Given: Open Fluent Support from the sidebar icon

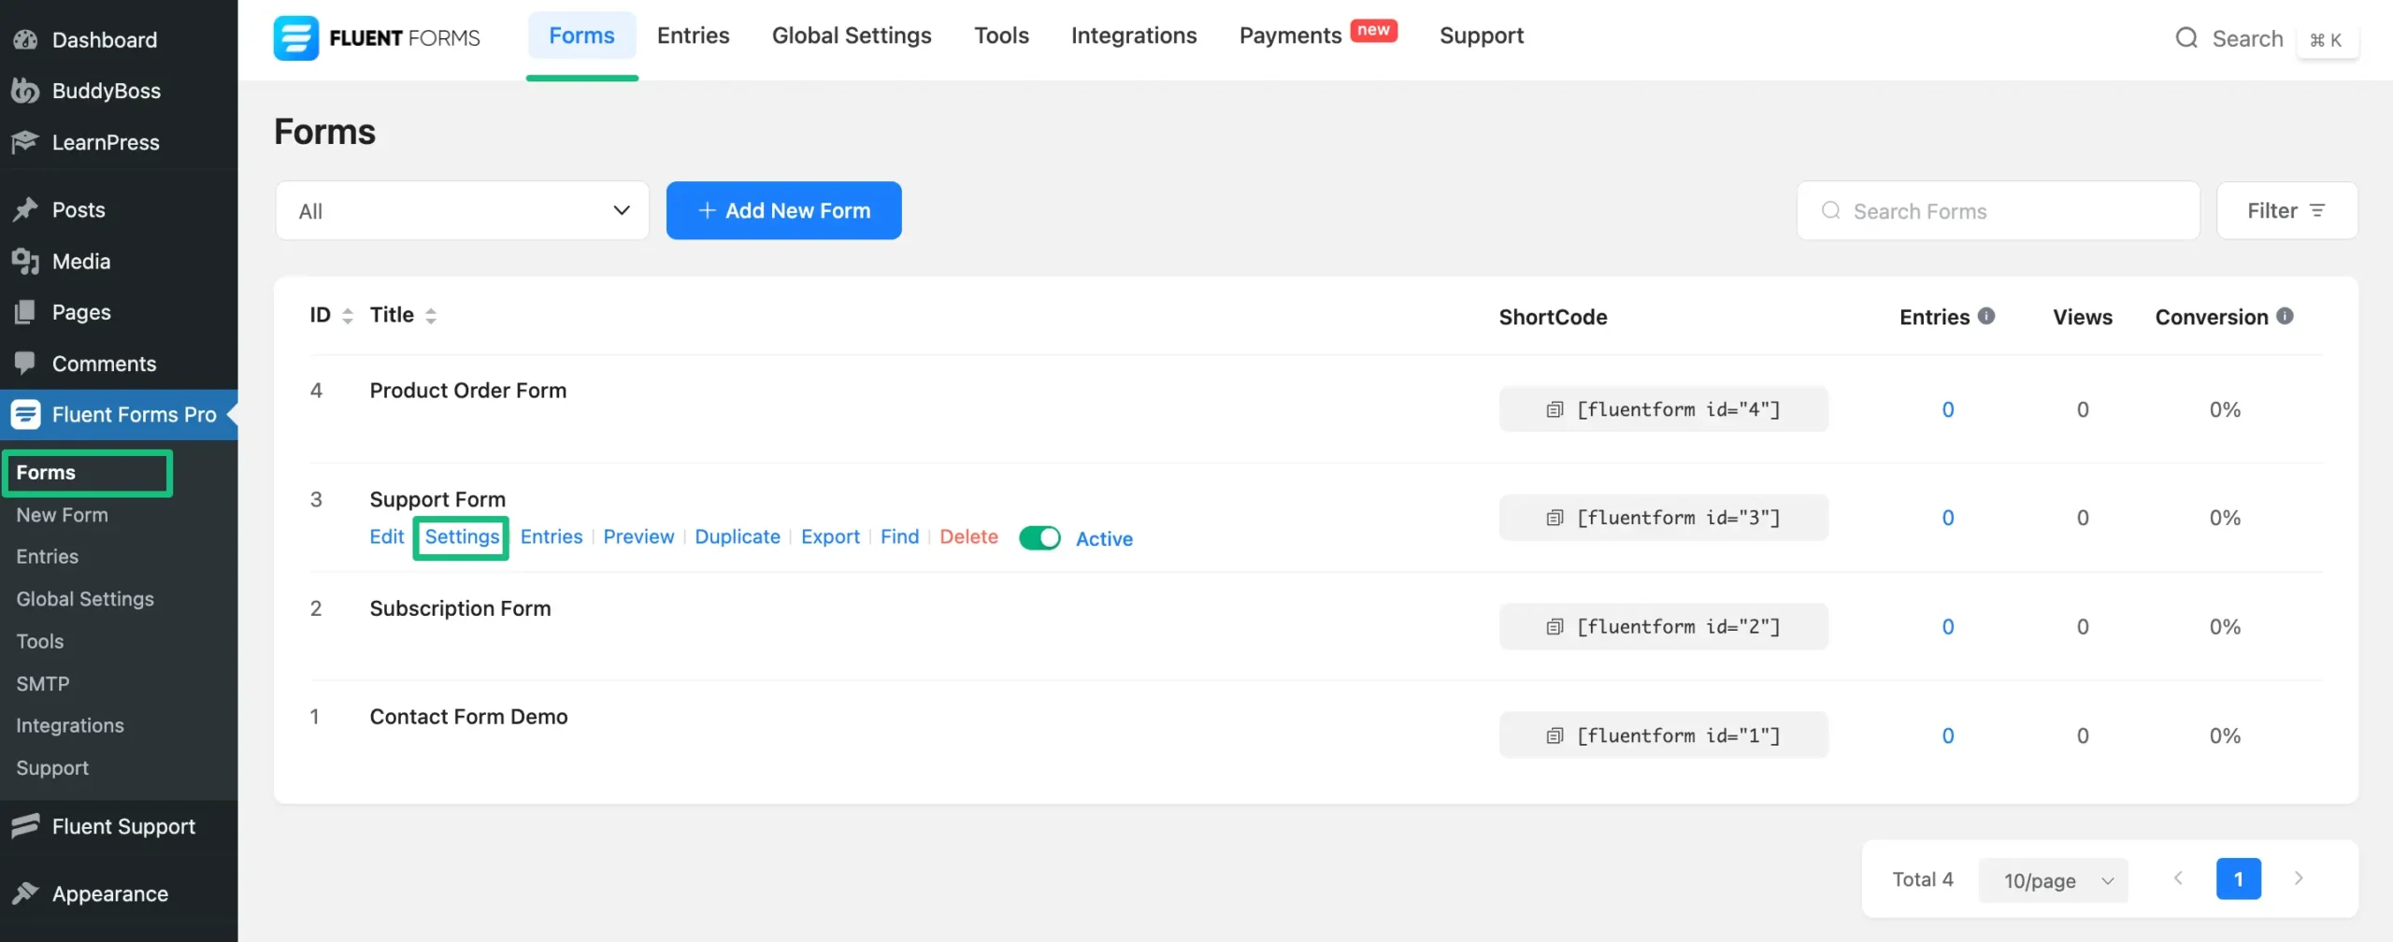Looking at the screenshot, I should point(25,825).
